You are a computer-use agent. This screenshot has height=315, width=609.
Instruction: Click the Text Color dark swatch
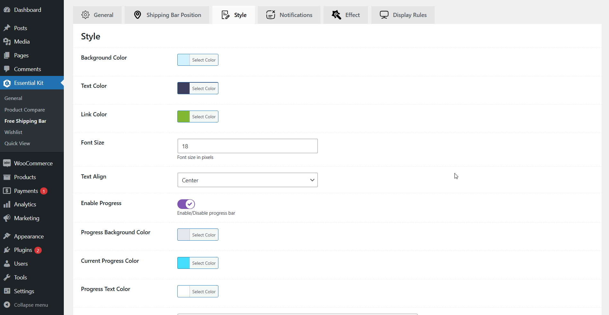[184, 88]
